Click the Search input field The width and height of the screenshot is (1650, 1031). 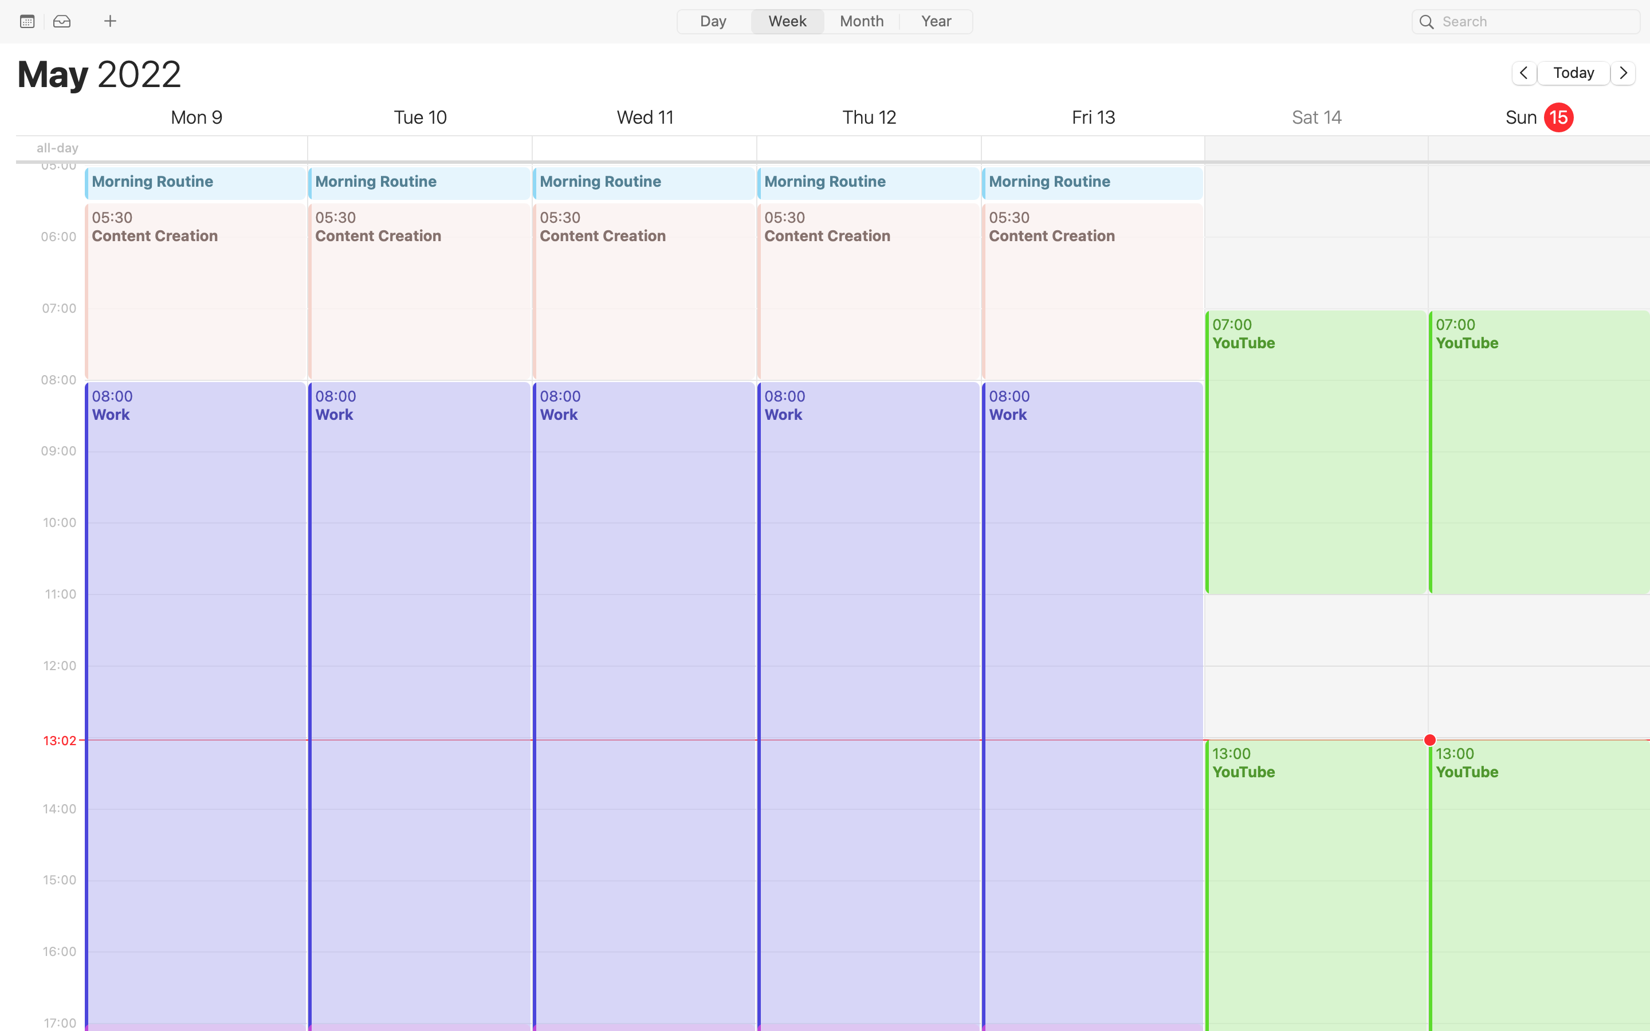tap(1526, 22)
